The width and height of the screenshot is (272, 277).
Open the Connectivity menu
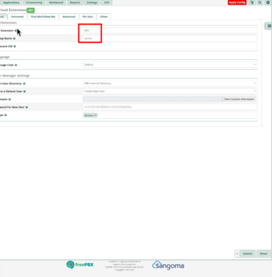point(34,2)
